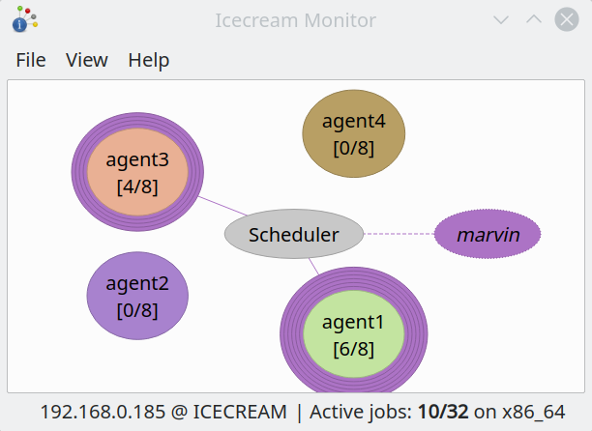This screenshot has height=431, width=592.
Task: Click the agent1 node
Action: [x=352, y=334]
